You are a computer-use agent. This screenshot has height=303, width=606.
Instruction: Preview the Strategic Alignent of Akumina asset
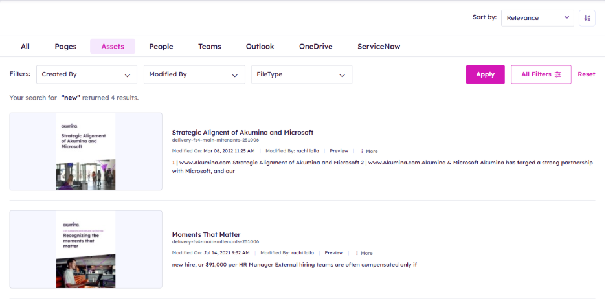(339, 151)
